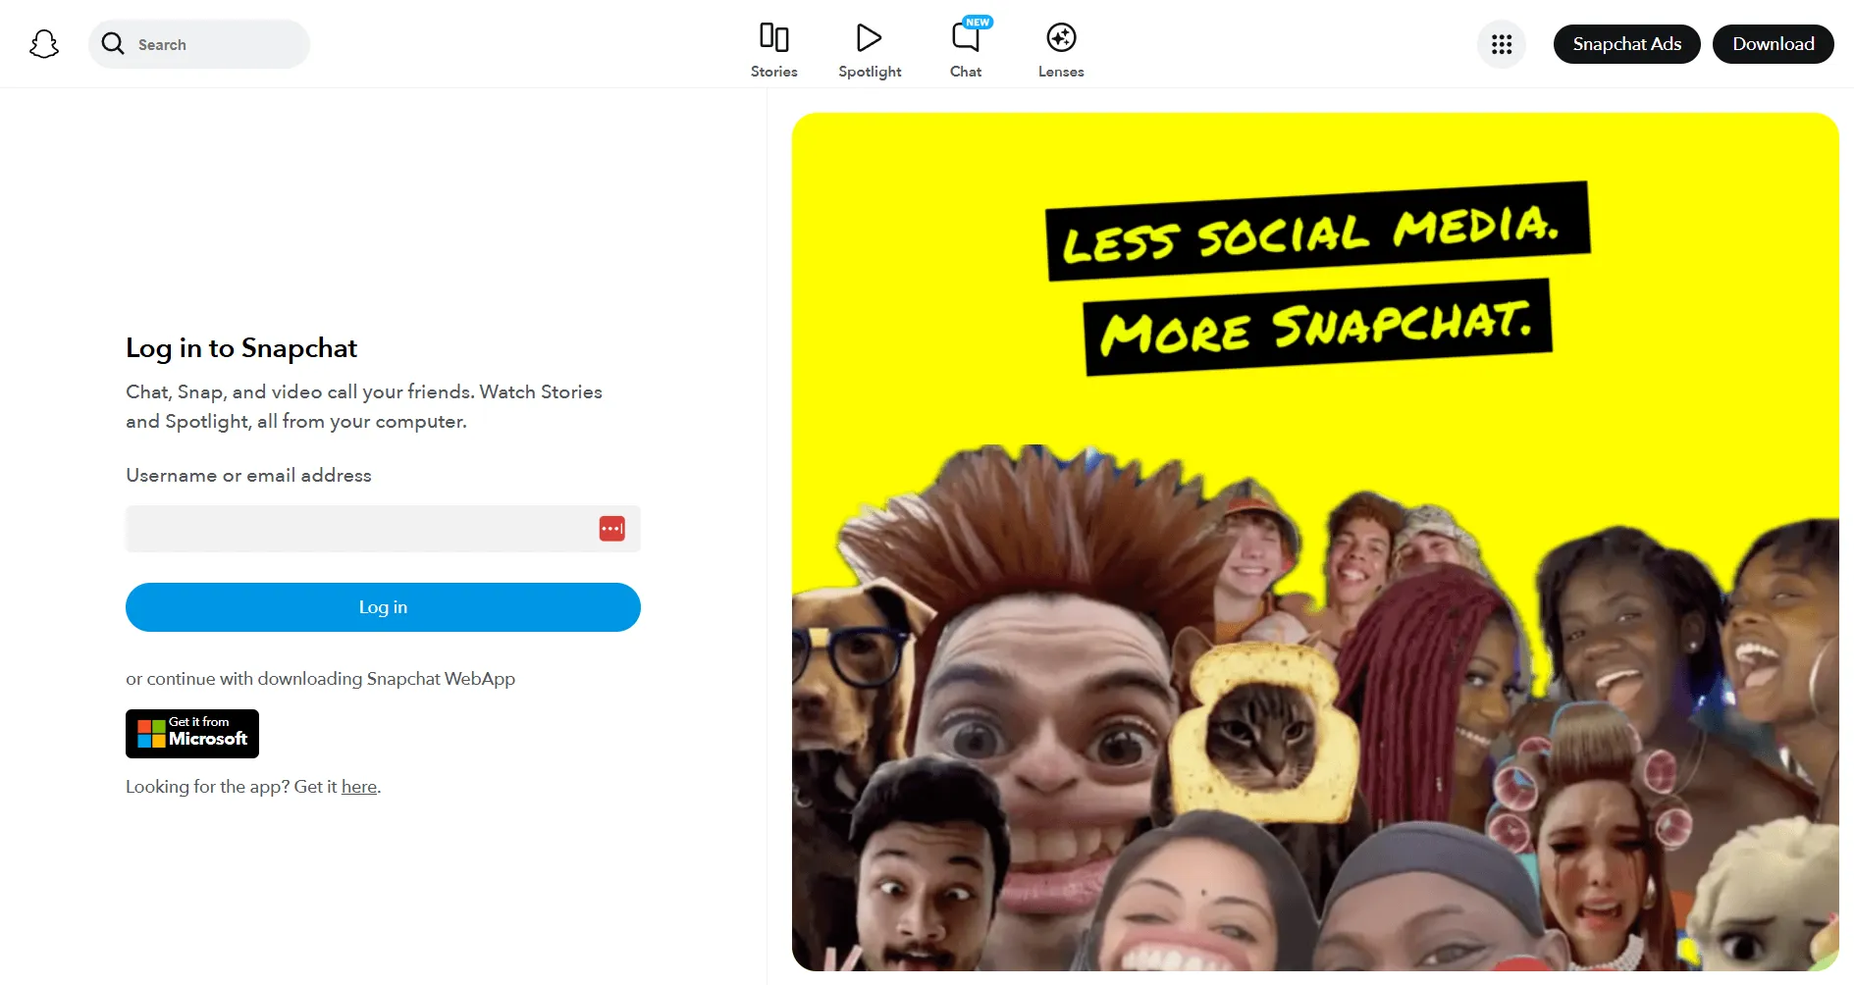Select the Spotlight play icon
The height and width of the screenshot is (985, 1854).
pyautogui.click(x=869, y=39)
